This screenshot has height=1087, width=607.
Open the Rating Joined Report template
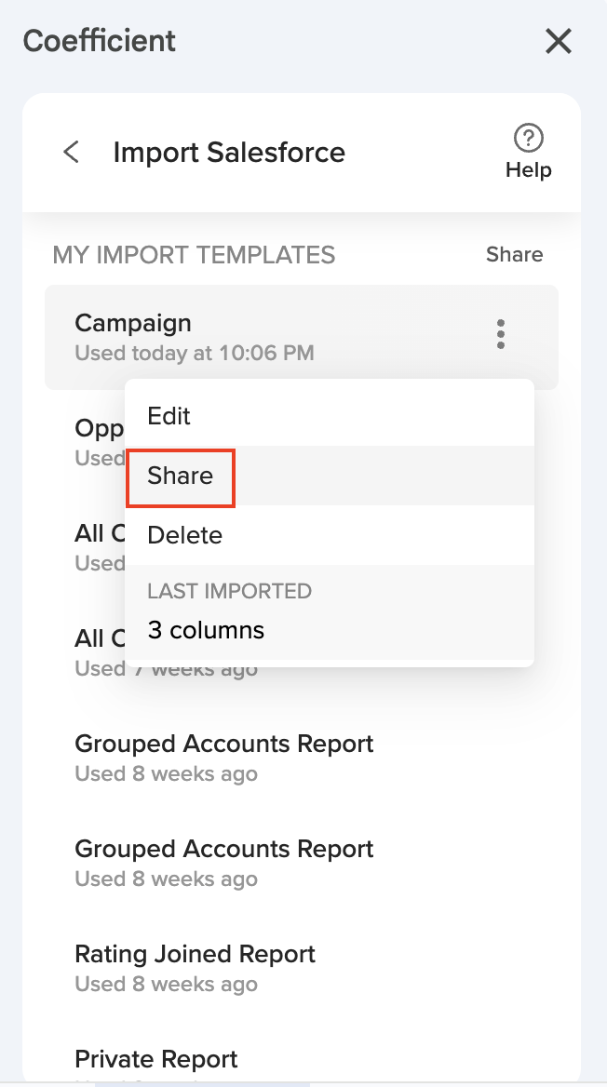[195, 954]
